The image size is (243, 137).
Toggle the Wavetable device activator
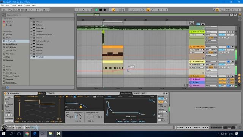tap(5, 93)
